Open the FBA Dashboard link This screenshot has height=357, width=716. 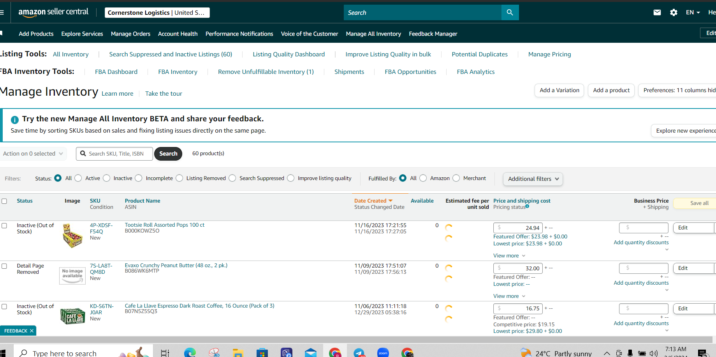coord(116,72)
